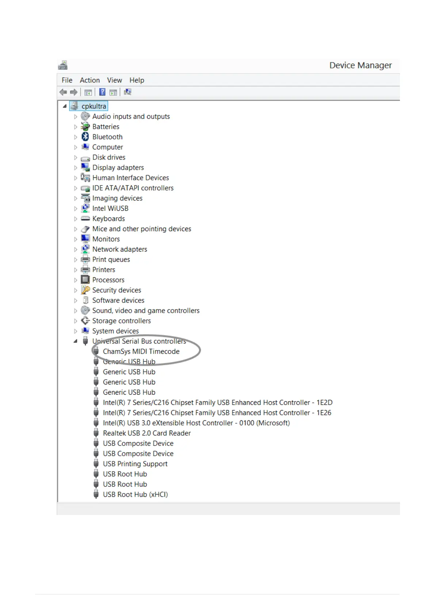Select USB Root Hub (xHCI) entry
The height and width of the screenshot is (616, 435).
pyautogui.click(x=135, y=495)
